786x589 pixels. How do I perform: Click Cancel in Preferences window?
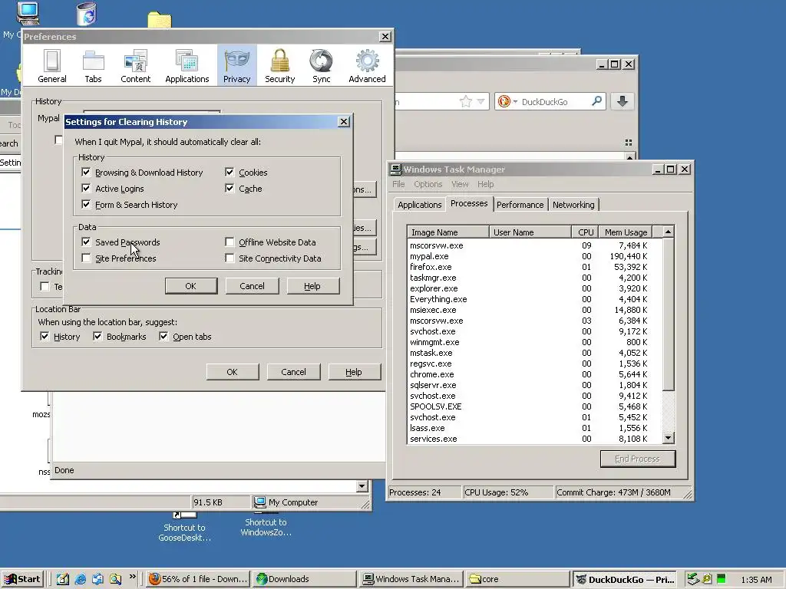293,372
